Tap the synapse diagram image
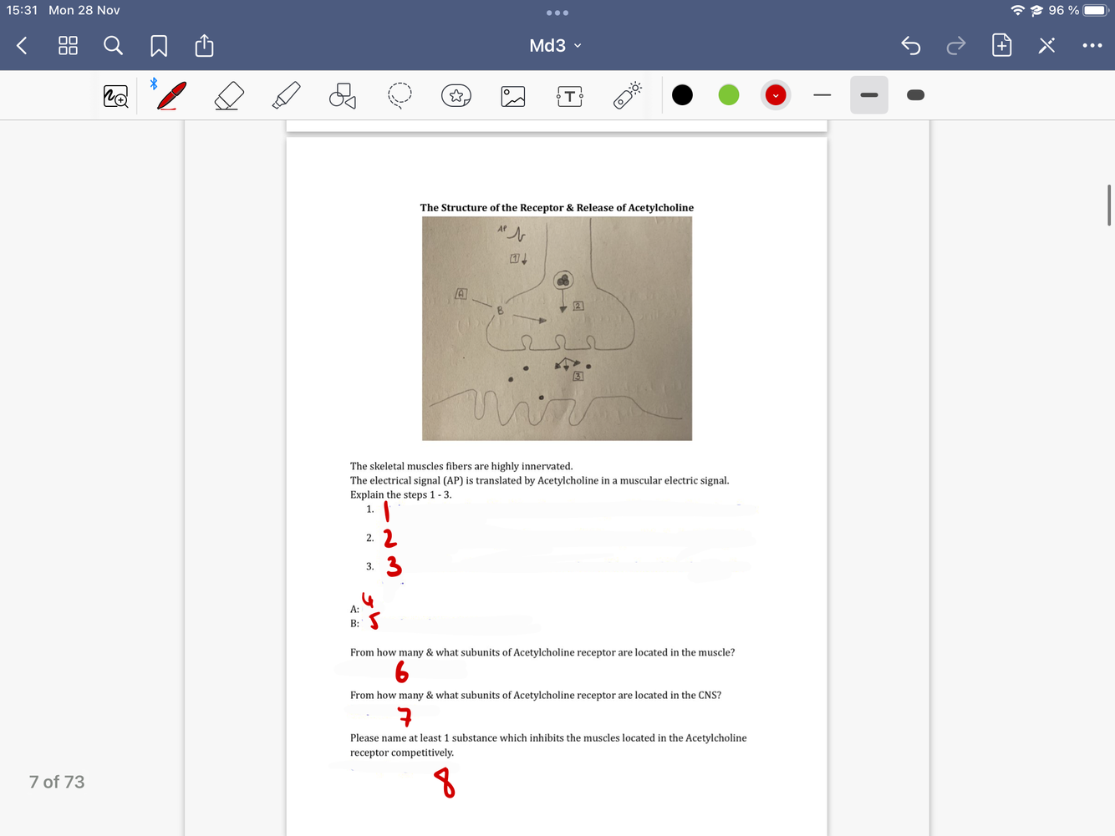The width and height of the screenshot is (1115, 836). [x=557, y=328]
